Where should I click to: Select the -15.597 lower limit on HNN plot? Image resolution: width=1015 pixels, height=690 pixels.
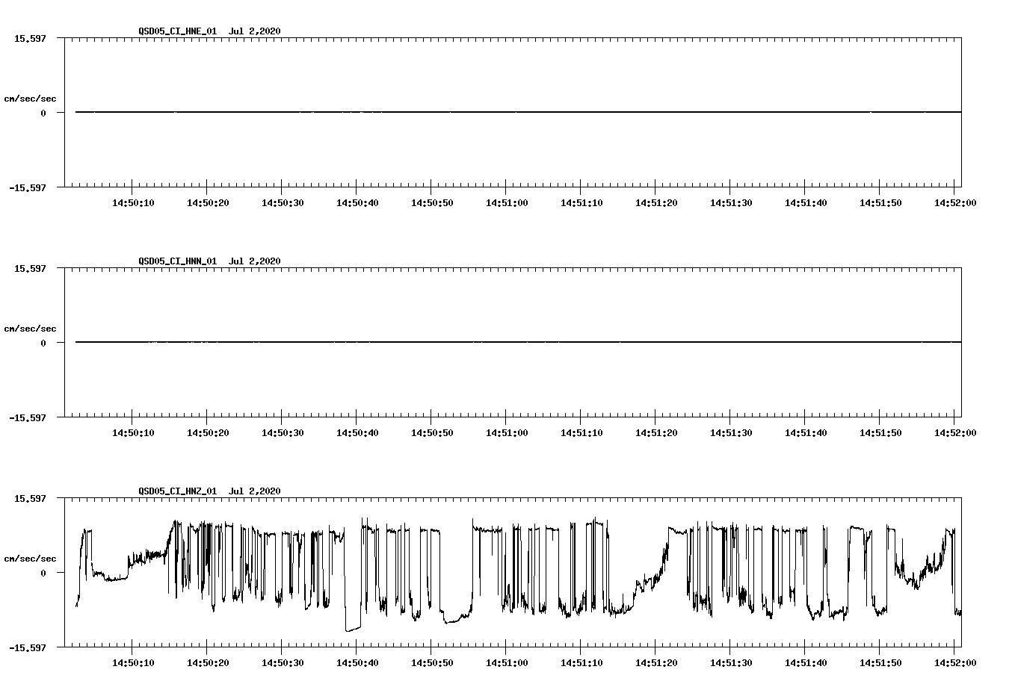tap(27, 418)
